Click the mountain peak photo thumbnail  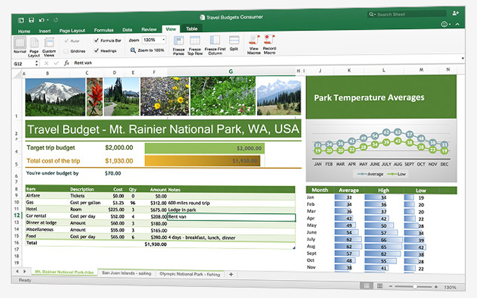pos(55,97)
